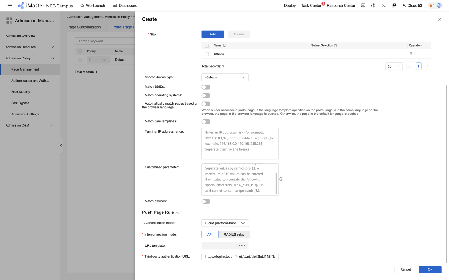The width and height of the screenshot is (449, 280).
Task: Open the language translation icon
Action: (393, 5)
